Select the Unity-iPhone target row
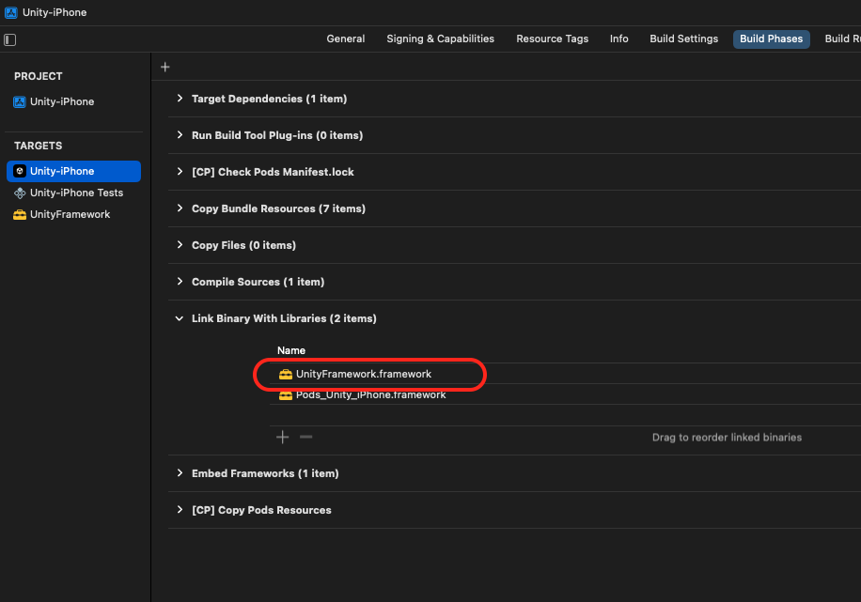This screenshot has height=602, width=861. [73, 171]
